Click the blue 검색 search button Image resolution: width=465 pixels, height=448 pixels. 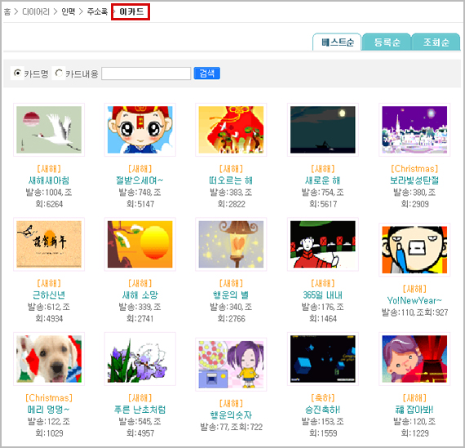point(206,73)
